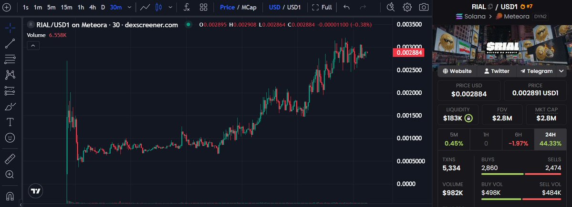Switch chart to MCap mode
This screenshot has height=207, width=572.
click(x=249, y=7)
